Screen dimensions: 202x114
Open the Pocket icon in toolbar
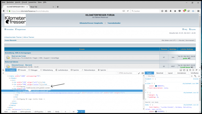pos(180,11)
